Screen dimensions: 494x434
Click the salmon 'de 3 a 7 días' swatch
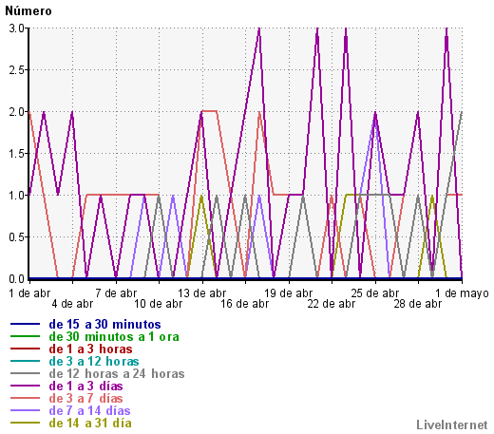[25, 398]
